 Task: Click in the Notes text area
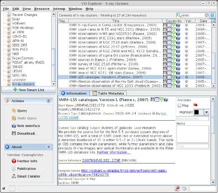tap(193, 134)
